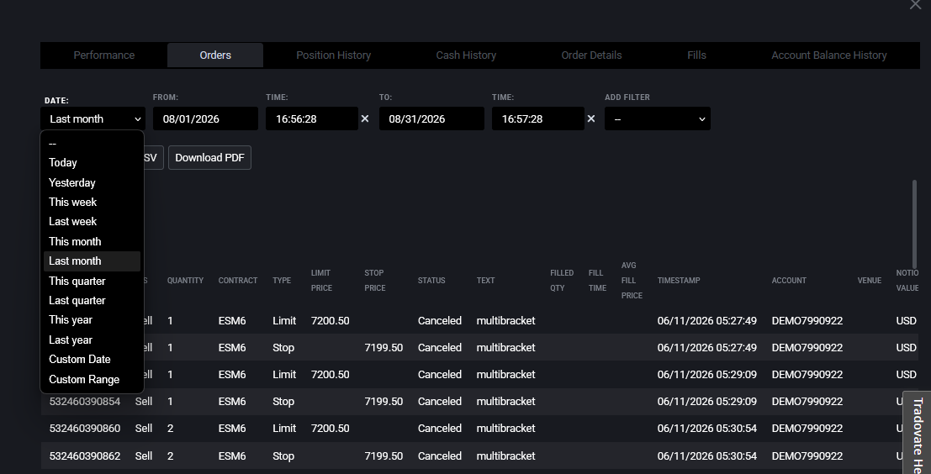Click stop price 7199.50 in order 532460390854 row
Image resolution: width=931 pixels, height=474 pixels.
pos(384,402)
